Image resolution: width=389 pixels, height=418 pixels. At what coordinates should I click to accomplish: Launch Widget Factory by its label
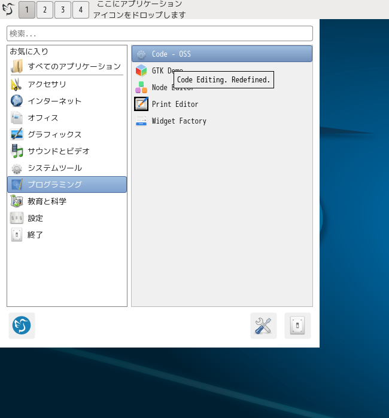coord(179,121)
